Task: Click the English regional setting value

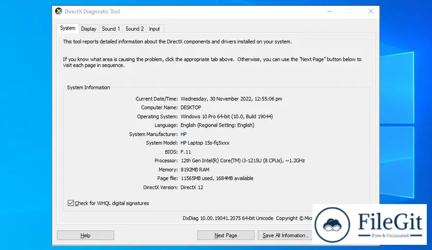Action: [218, 126]
